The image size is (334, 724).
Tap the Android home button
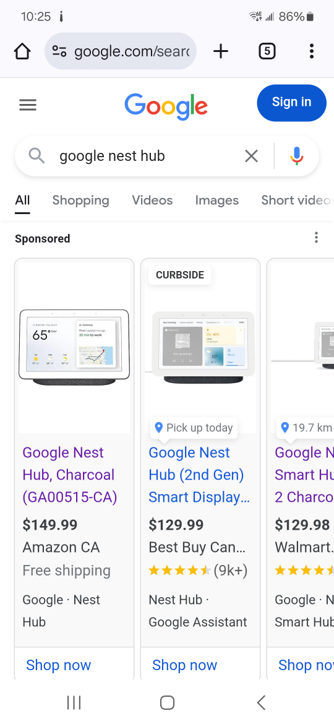[x=167, y=703]
